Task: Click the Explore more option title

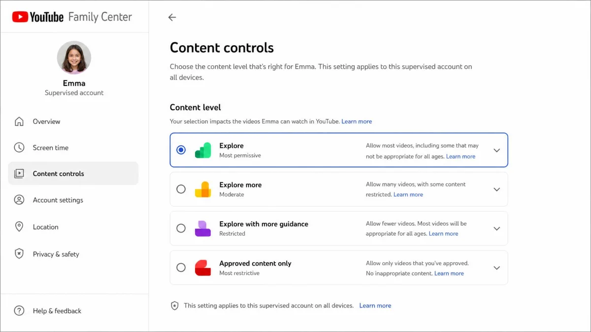Action: coord(240,185)
